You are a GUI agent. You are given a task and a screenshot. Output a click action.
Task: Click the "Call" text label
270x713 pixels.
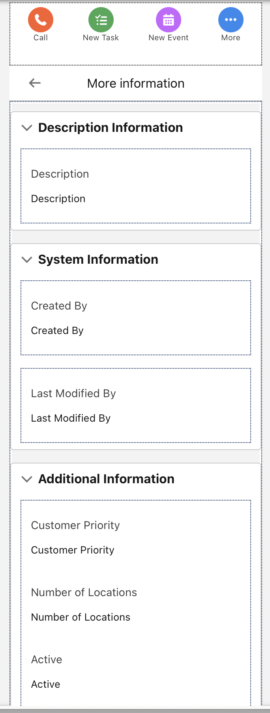(x=40, y=38)
